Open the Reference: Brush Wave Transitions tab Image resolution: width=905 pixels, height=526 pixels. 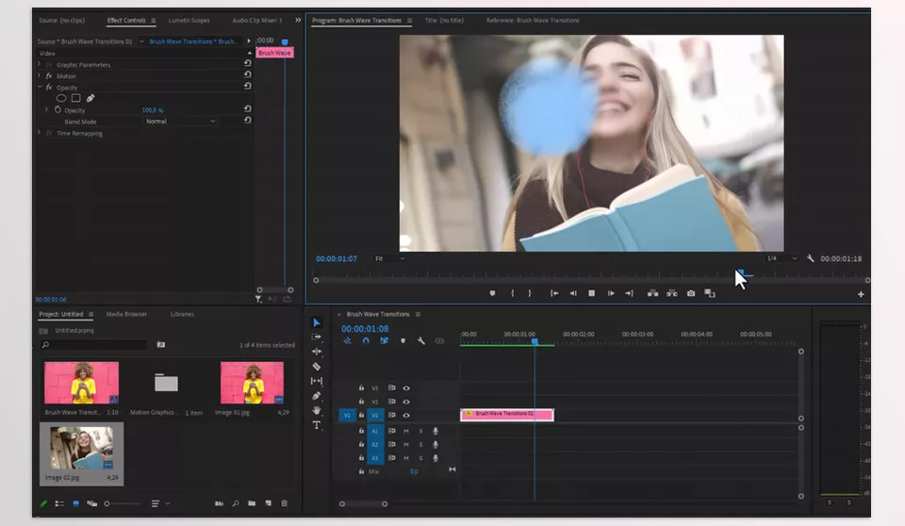(x=533, y=20)
